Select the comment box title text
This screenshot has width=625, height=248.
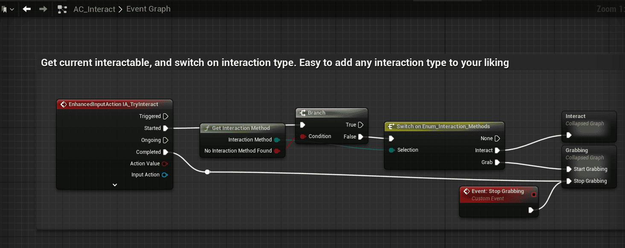click(275, 63)
